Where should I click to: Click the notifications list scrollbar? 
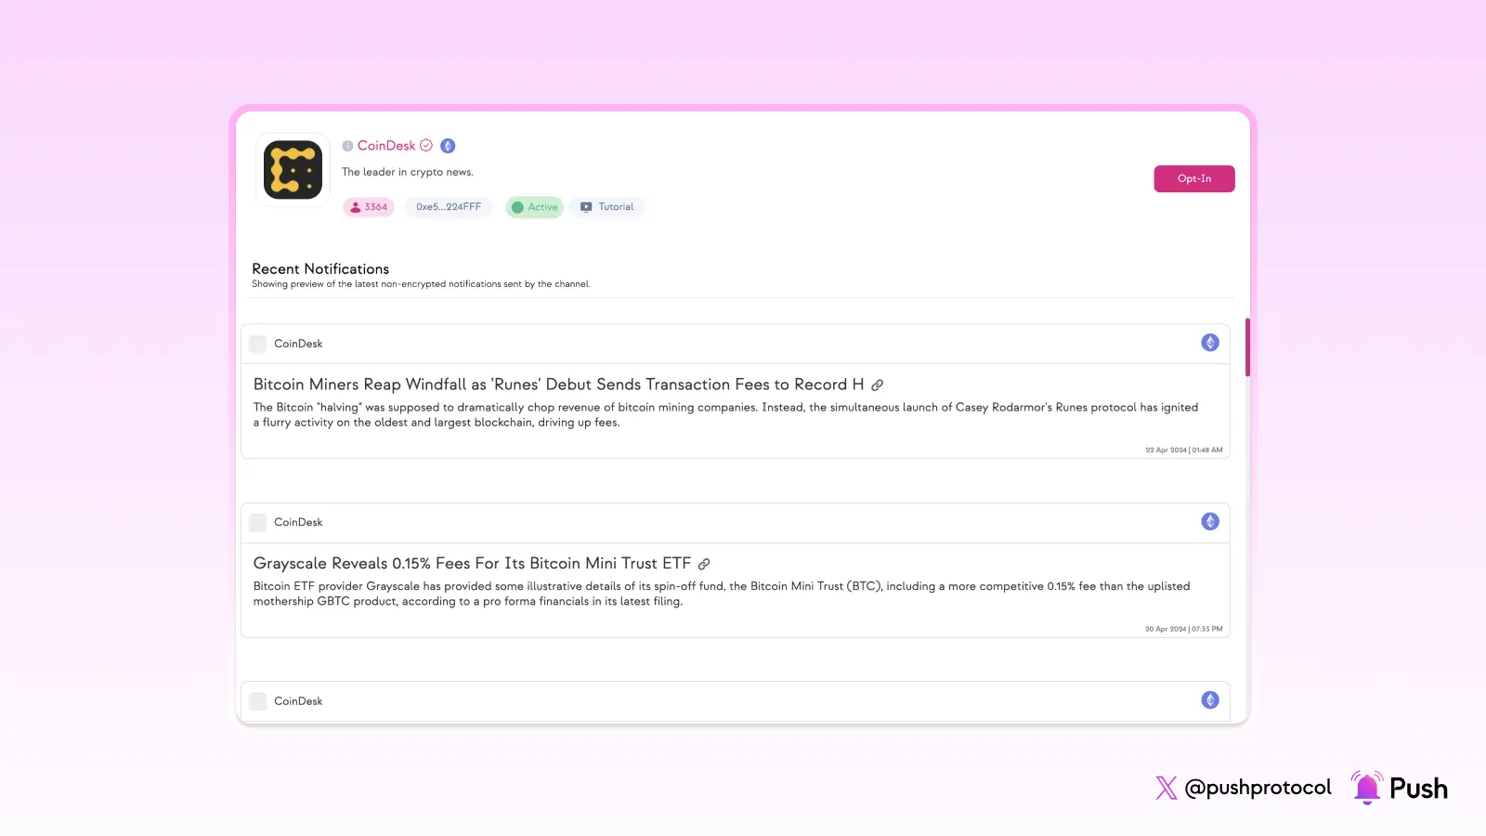click(1247, 347)
